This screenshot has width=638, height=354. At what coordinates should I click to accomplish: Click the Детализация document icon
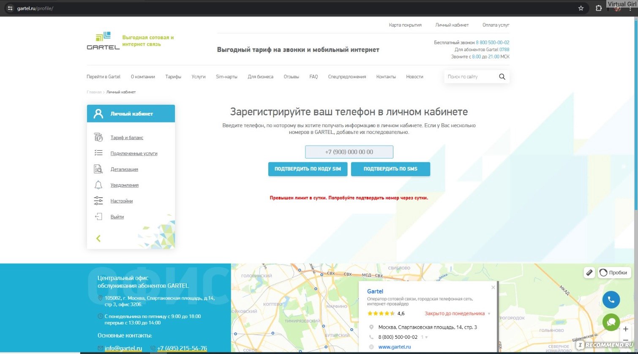coord(98,169)
